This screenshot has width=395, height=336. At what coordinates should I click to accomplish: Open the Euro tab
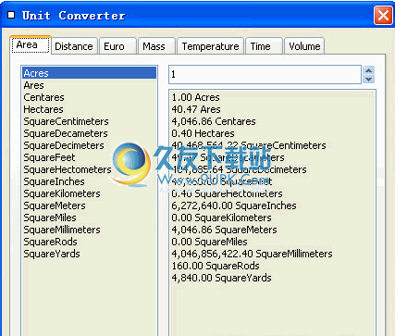point(117,46)
